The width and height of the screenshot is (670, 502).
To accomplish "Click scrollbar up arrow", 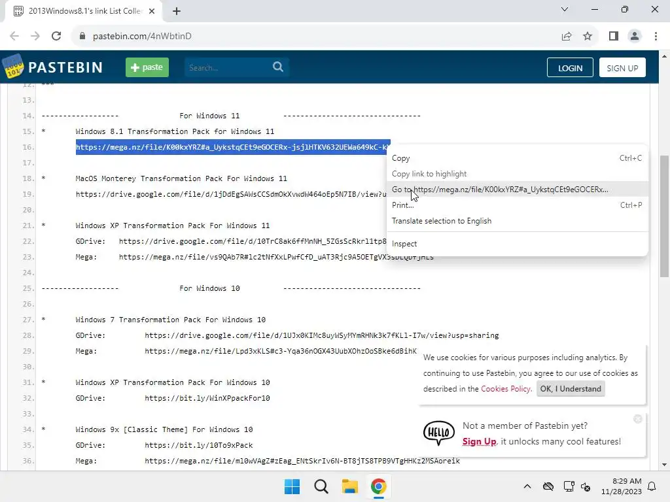I will pyautogui.click(x=664, y=56).
